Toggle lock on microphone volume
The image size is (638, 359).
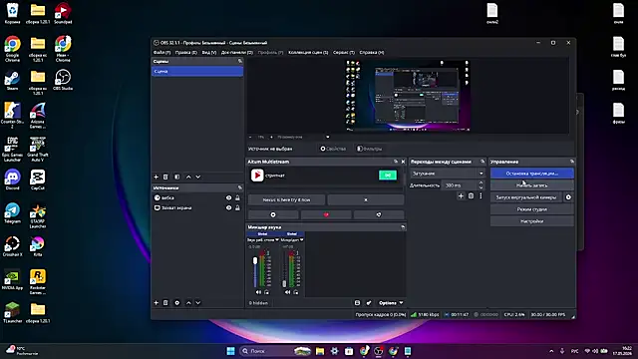(x=296, y=292)
